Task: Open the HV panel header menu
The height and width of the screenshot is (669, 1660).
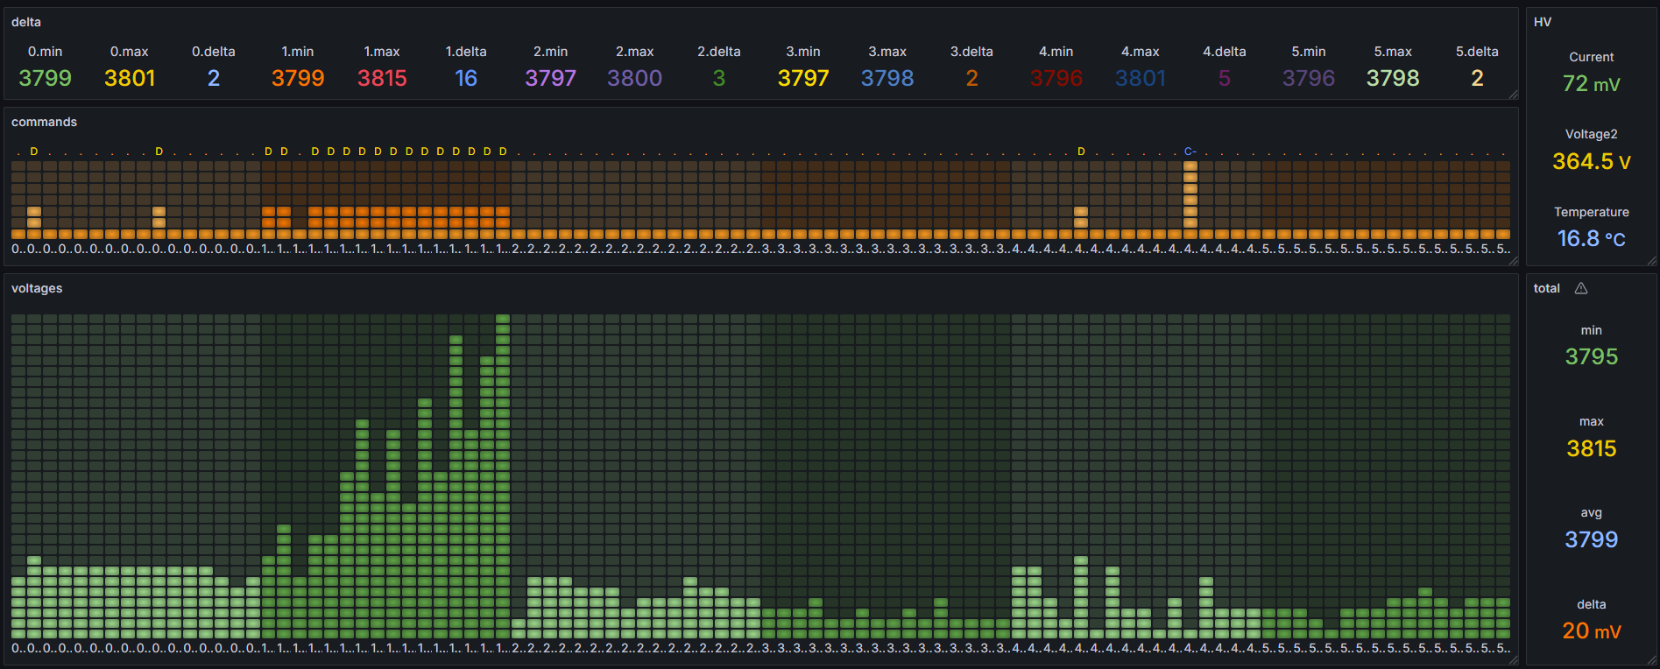Action: 1543,22
